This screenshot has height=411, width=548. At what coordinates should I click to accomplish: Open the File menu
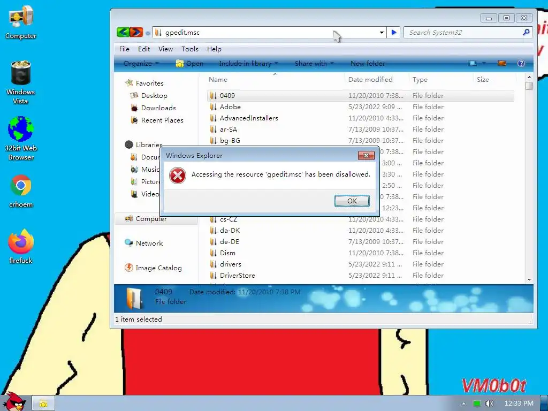point(124,49)
